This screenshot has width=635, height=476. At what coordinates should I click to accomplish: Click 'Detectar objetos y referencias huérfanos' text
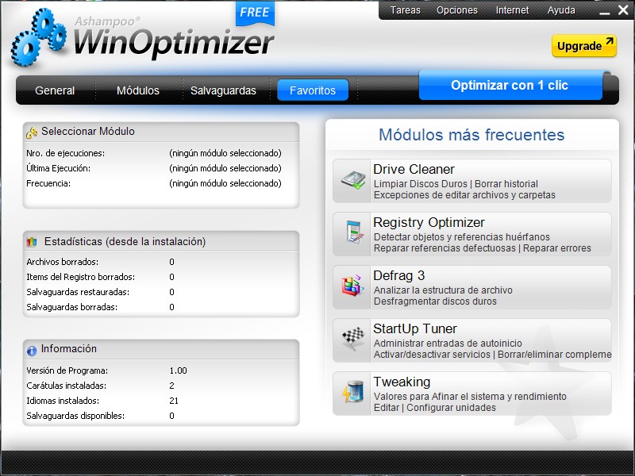(462, 236)
